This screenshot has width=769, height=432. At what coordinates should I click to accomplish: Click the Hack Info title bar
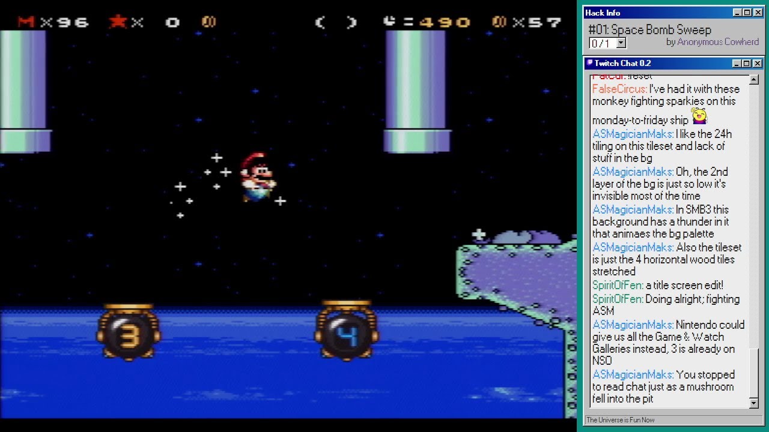pos(673,13)
